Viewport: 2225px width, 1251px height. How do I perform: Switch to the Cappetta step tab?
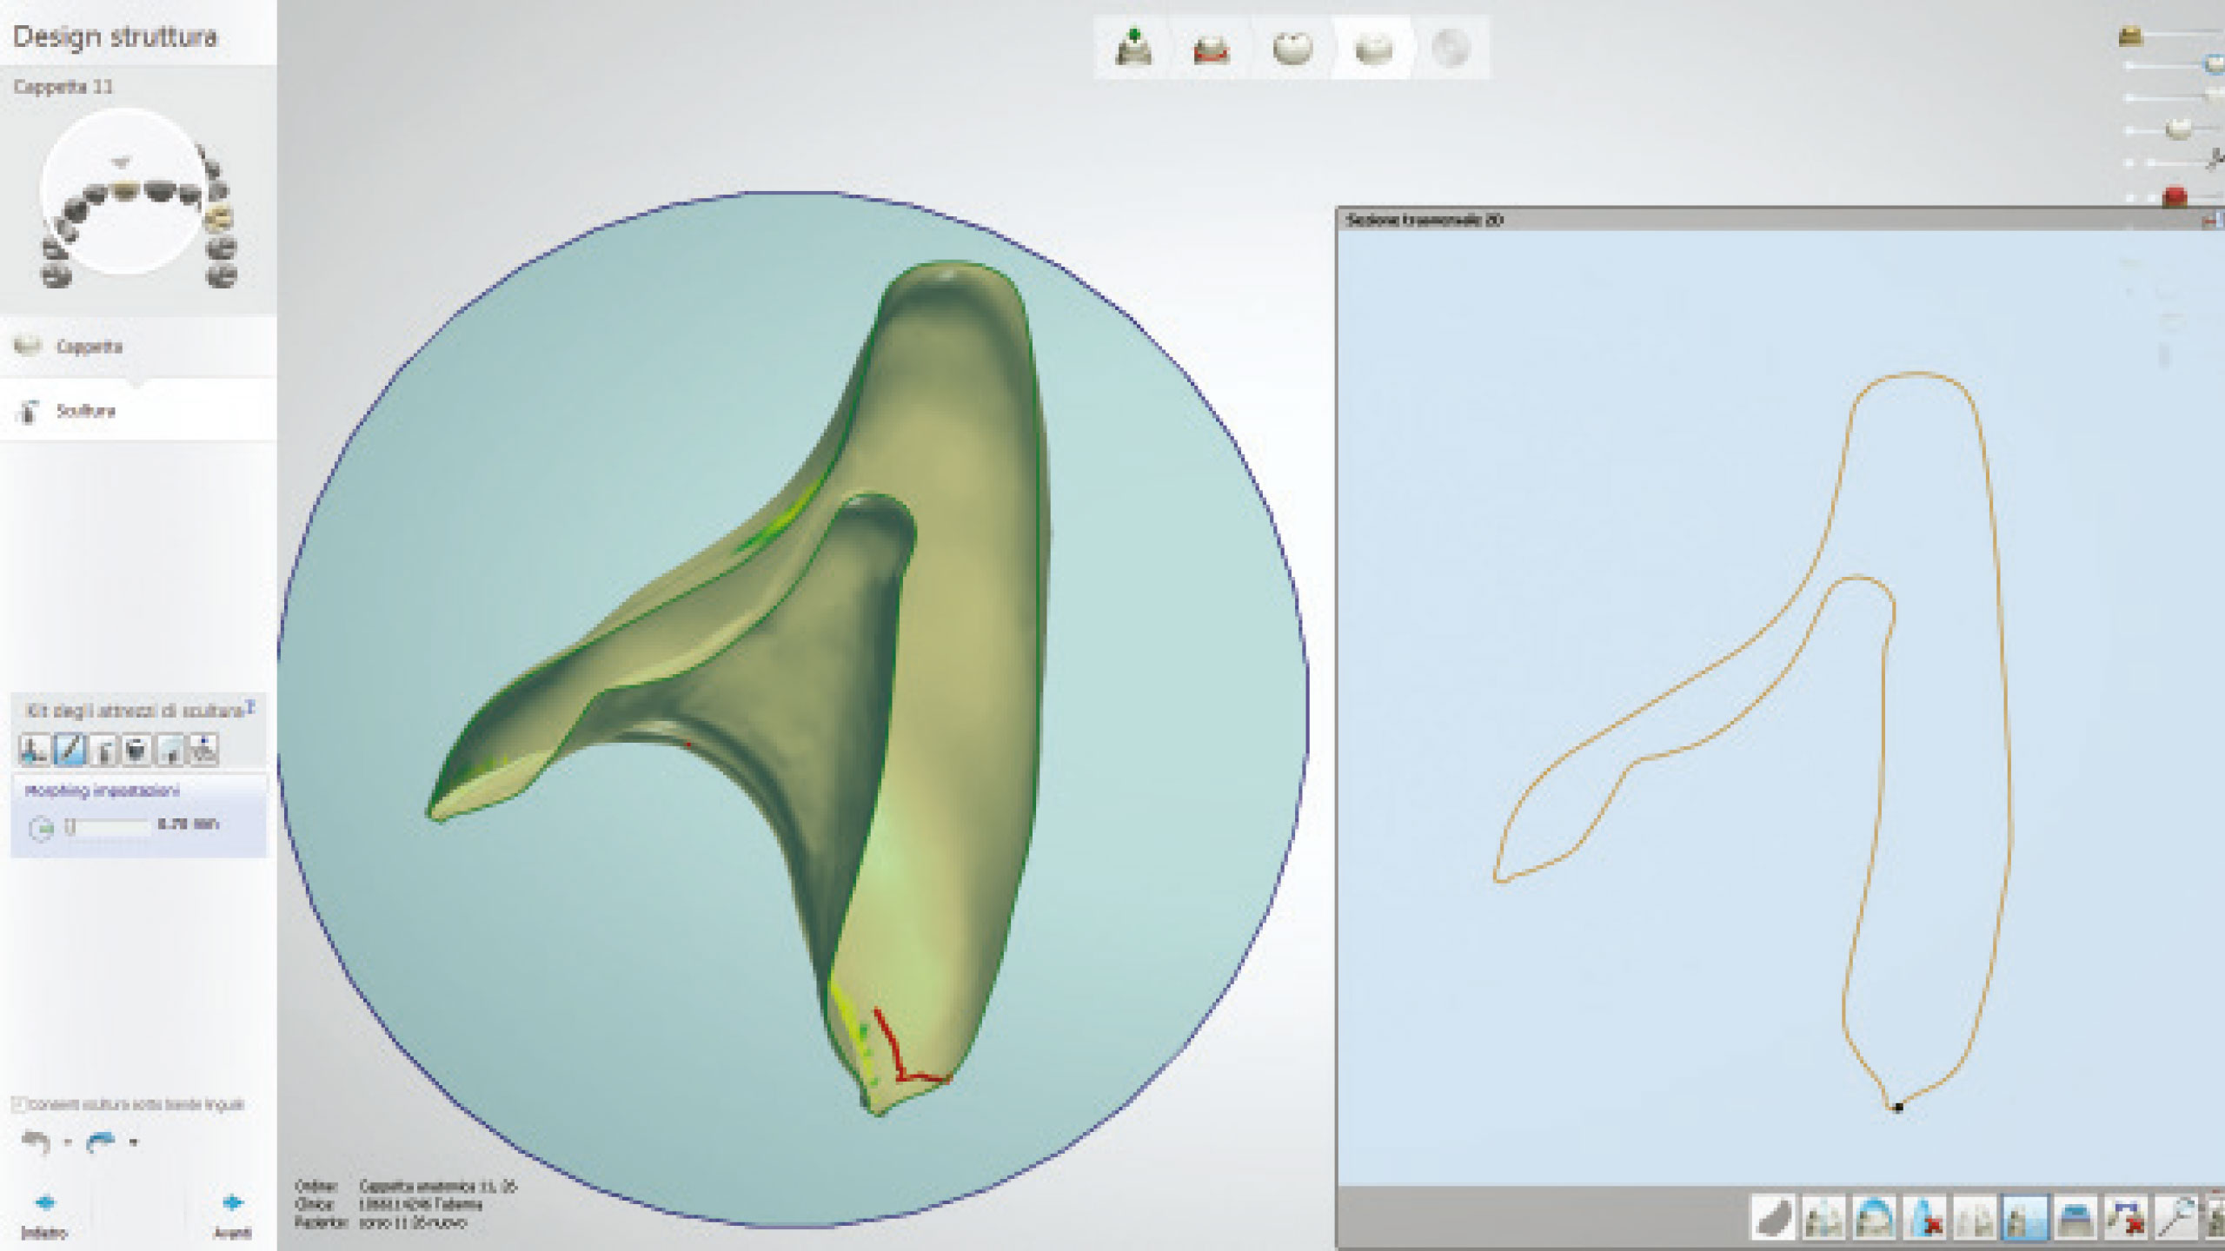pyautogui.click(x=89, y=347)
